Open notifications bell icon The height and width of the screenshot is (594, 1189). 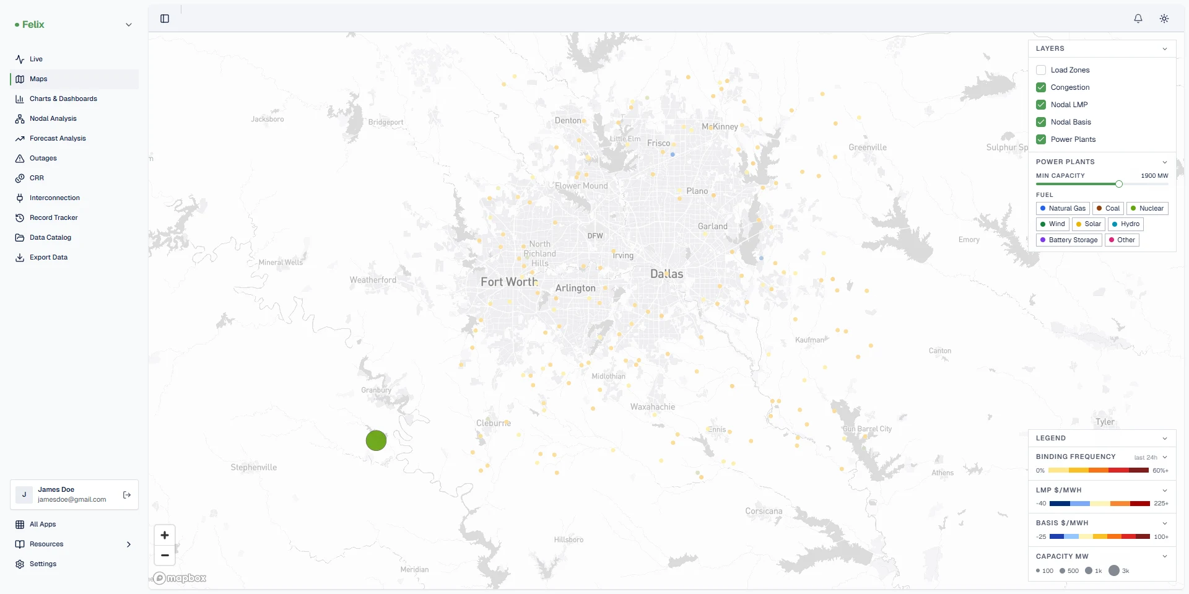[1138, 19]
